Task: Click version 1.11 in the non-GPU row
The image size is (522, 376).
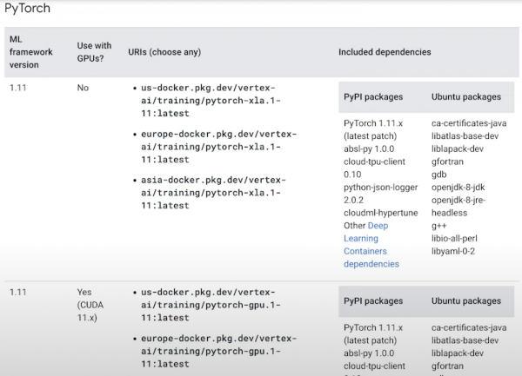Action: click(18, 88)
